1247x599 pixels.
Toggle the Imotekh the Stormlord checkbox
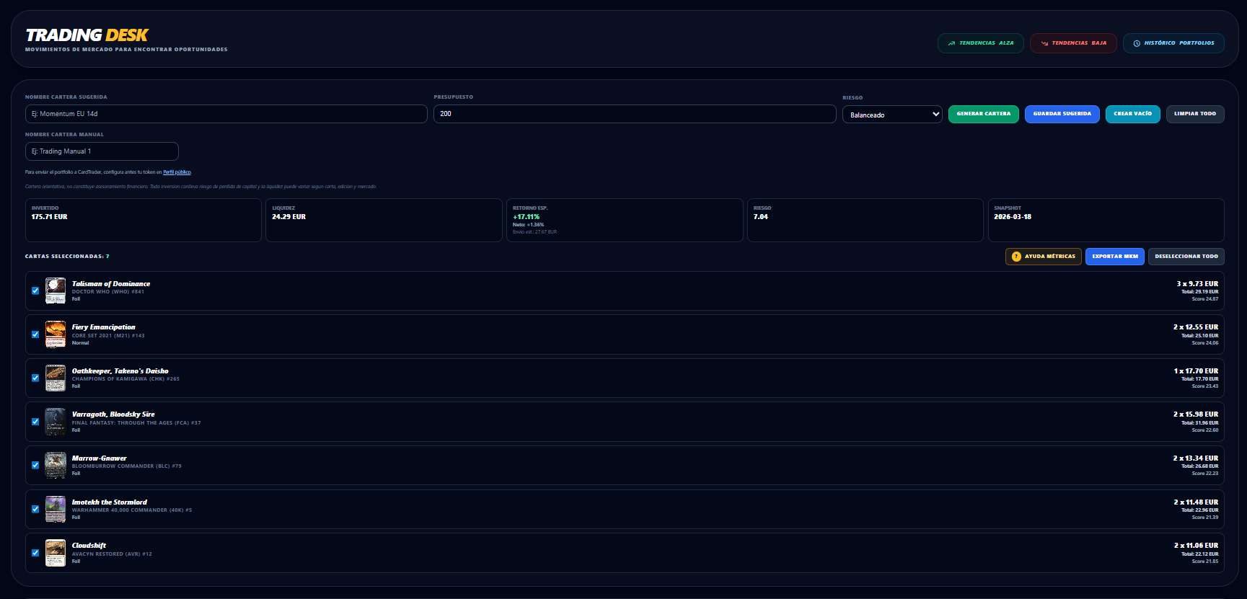click(35, 510)
